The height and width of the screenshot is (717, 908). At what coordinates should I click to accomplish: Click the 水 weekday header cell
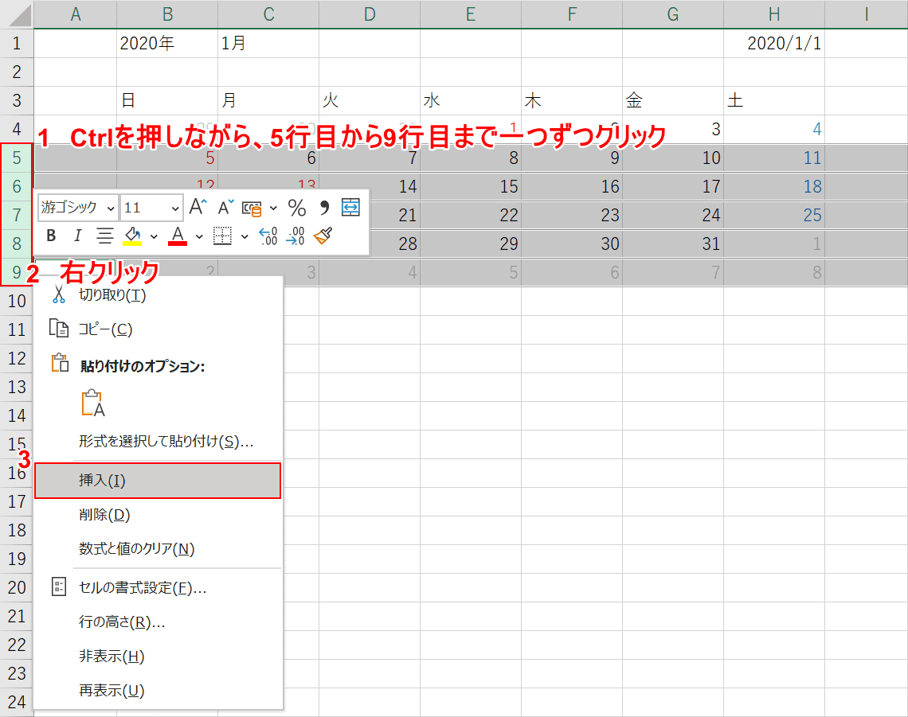pos(471,101)
